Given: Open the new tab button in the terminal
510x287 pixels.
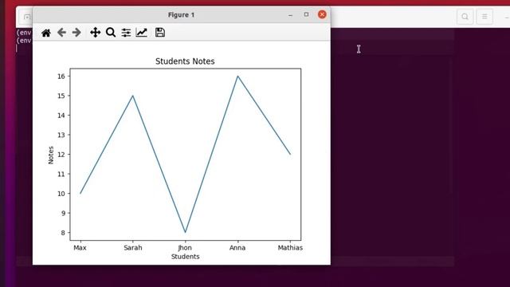Looking at the screenshot, I should pyautogui.click(x=27, y=17).
